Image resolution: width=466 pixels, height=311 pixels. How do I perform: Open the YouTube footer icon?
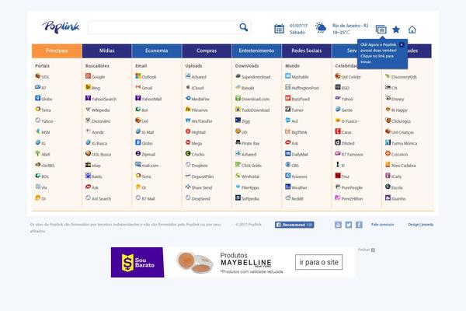tap(338, 225)
